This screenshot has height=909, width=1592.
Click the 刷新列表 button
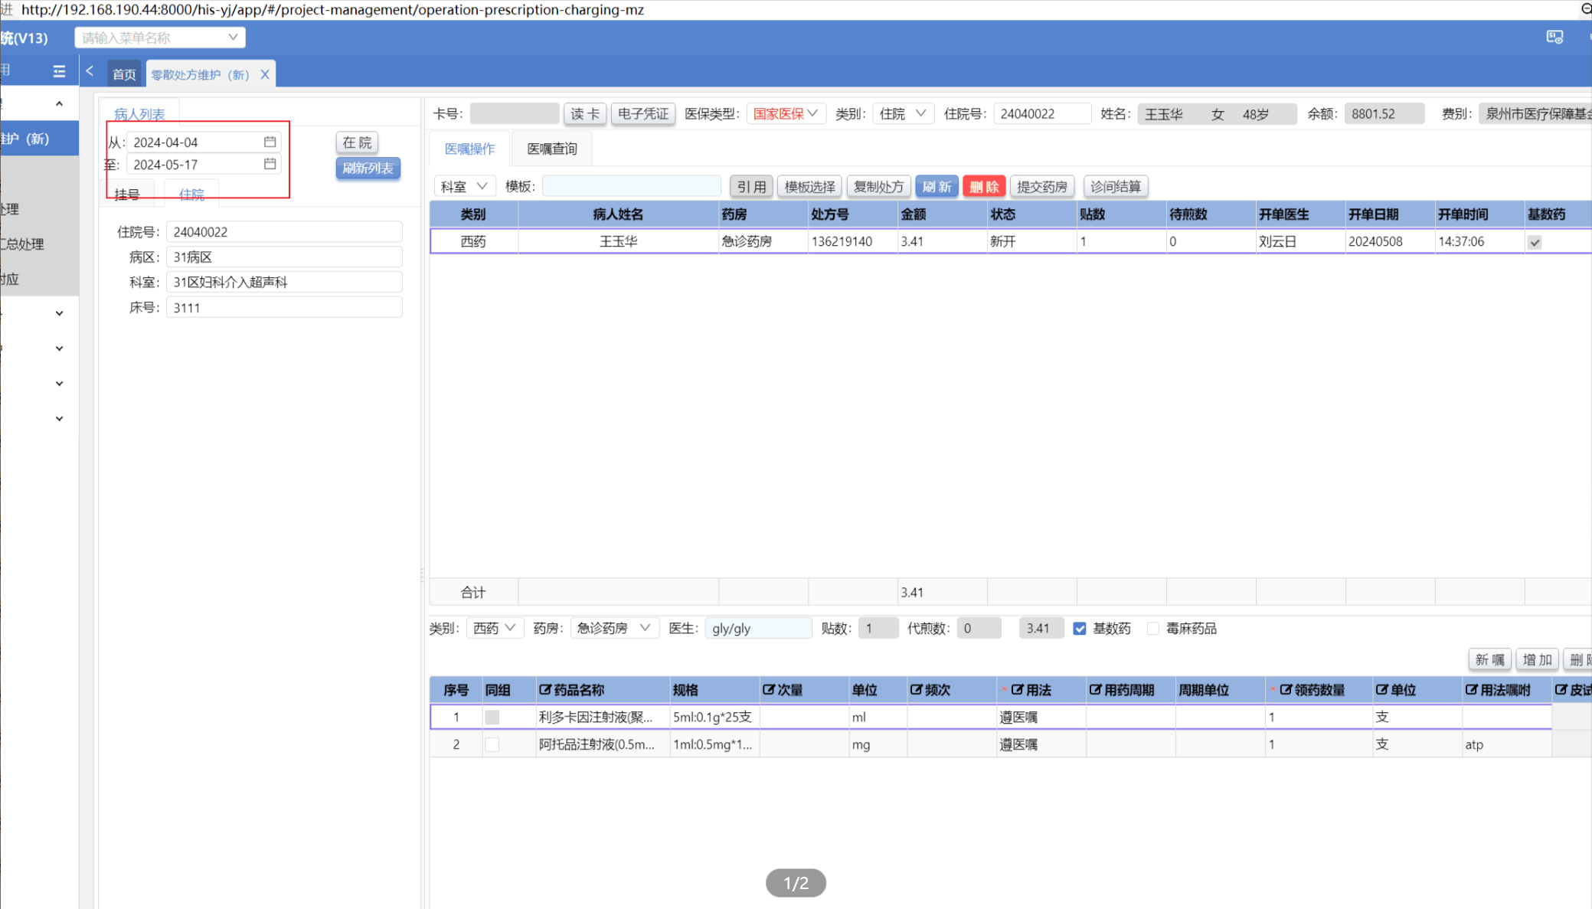click(x=368, y=168)
